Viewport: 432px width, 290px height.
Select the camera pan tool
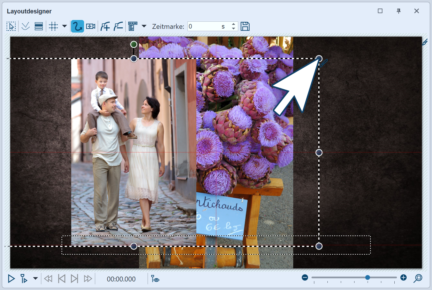(x=91, y=26)
